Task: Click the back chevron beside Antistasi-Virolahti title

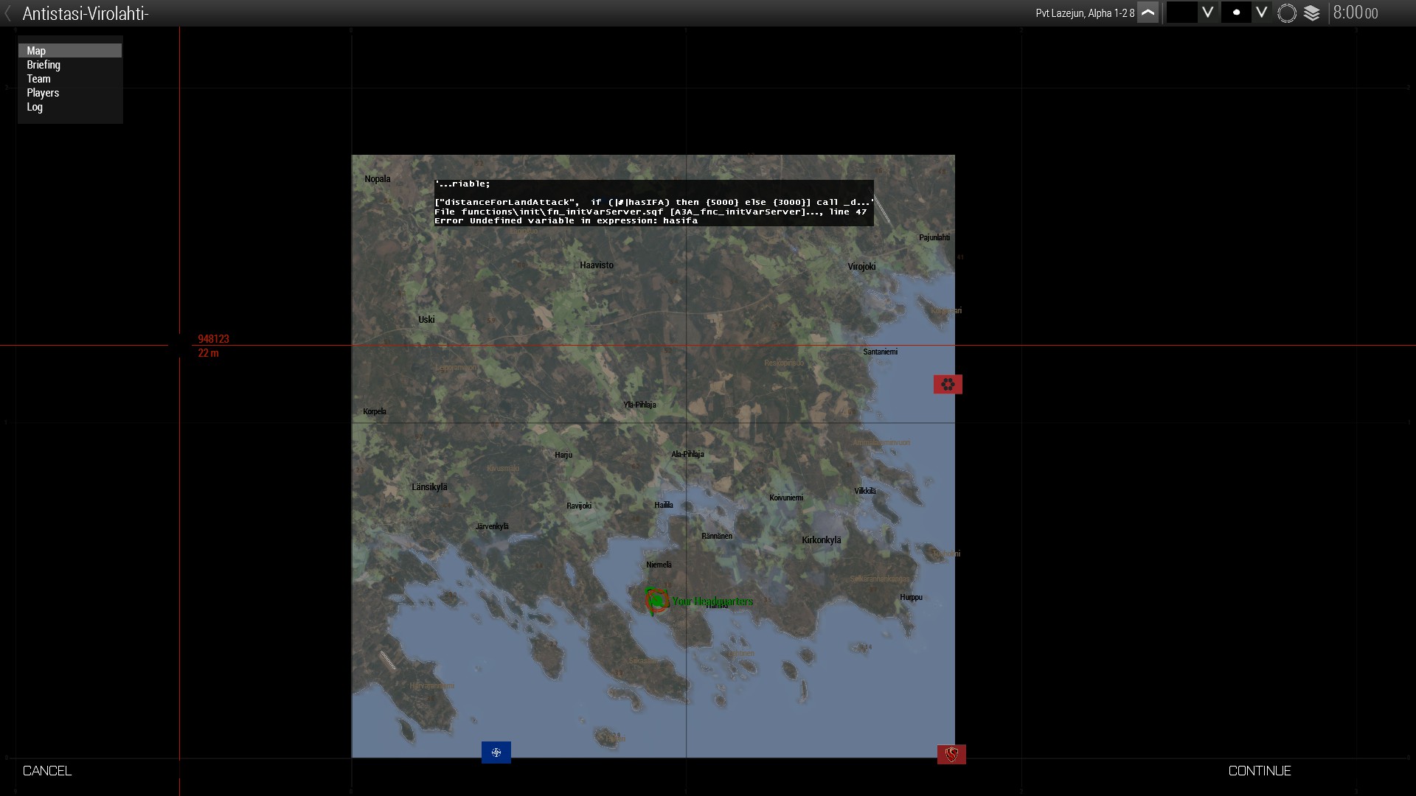Action: click(9, 13)
